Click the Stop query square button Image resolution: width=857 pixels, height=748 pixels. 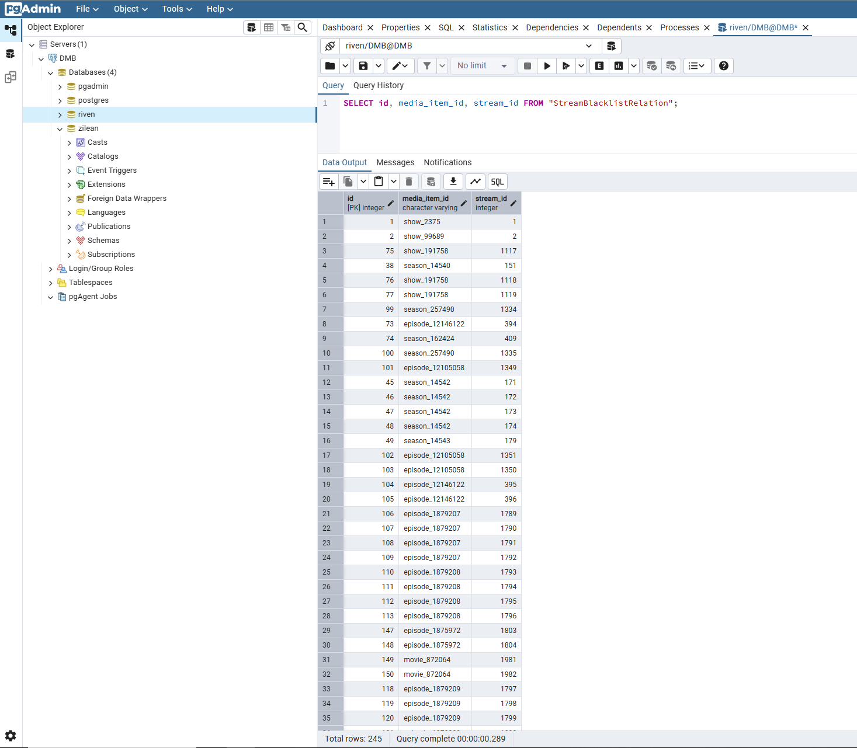click(x=528, y=66)
